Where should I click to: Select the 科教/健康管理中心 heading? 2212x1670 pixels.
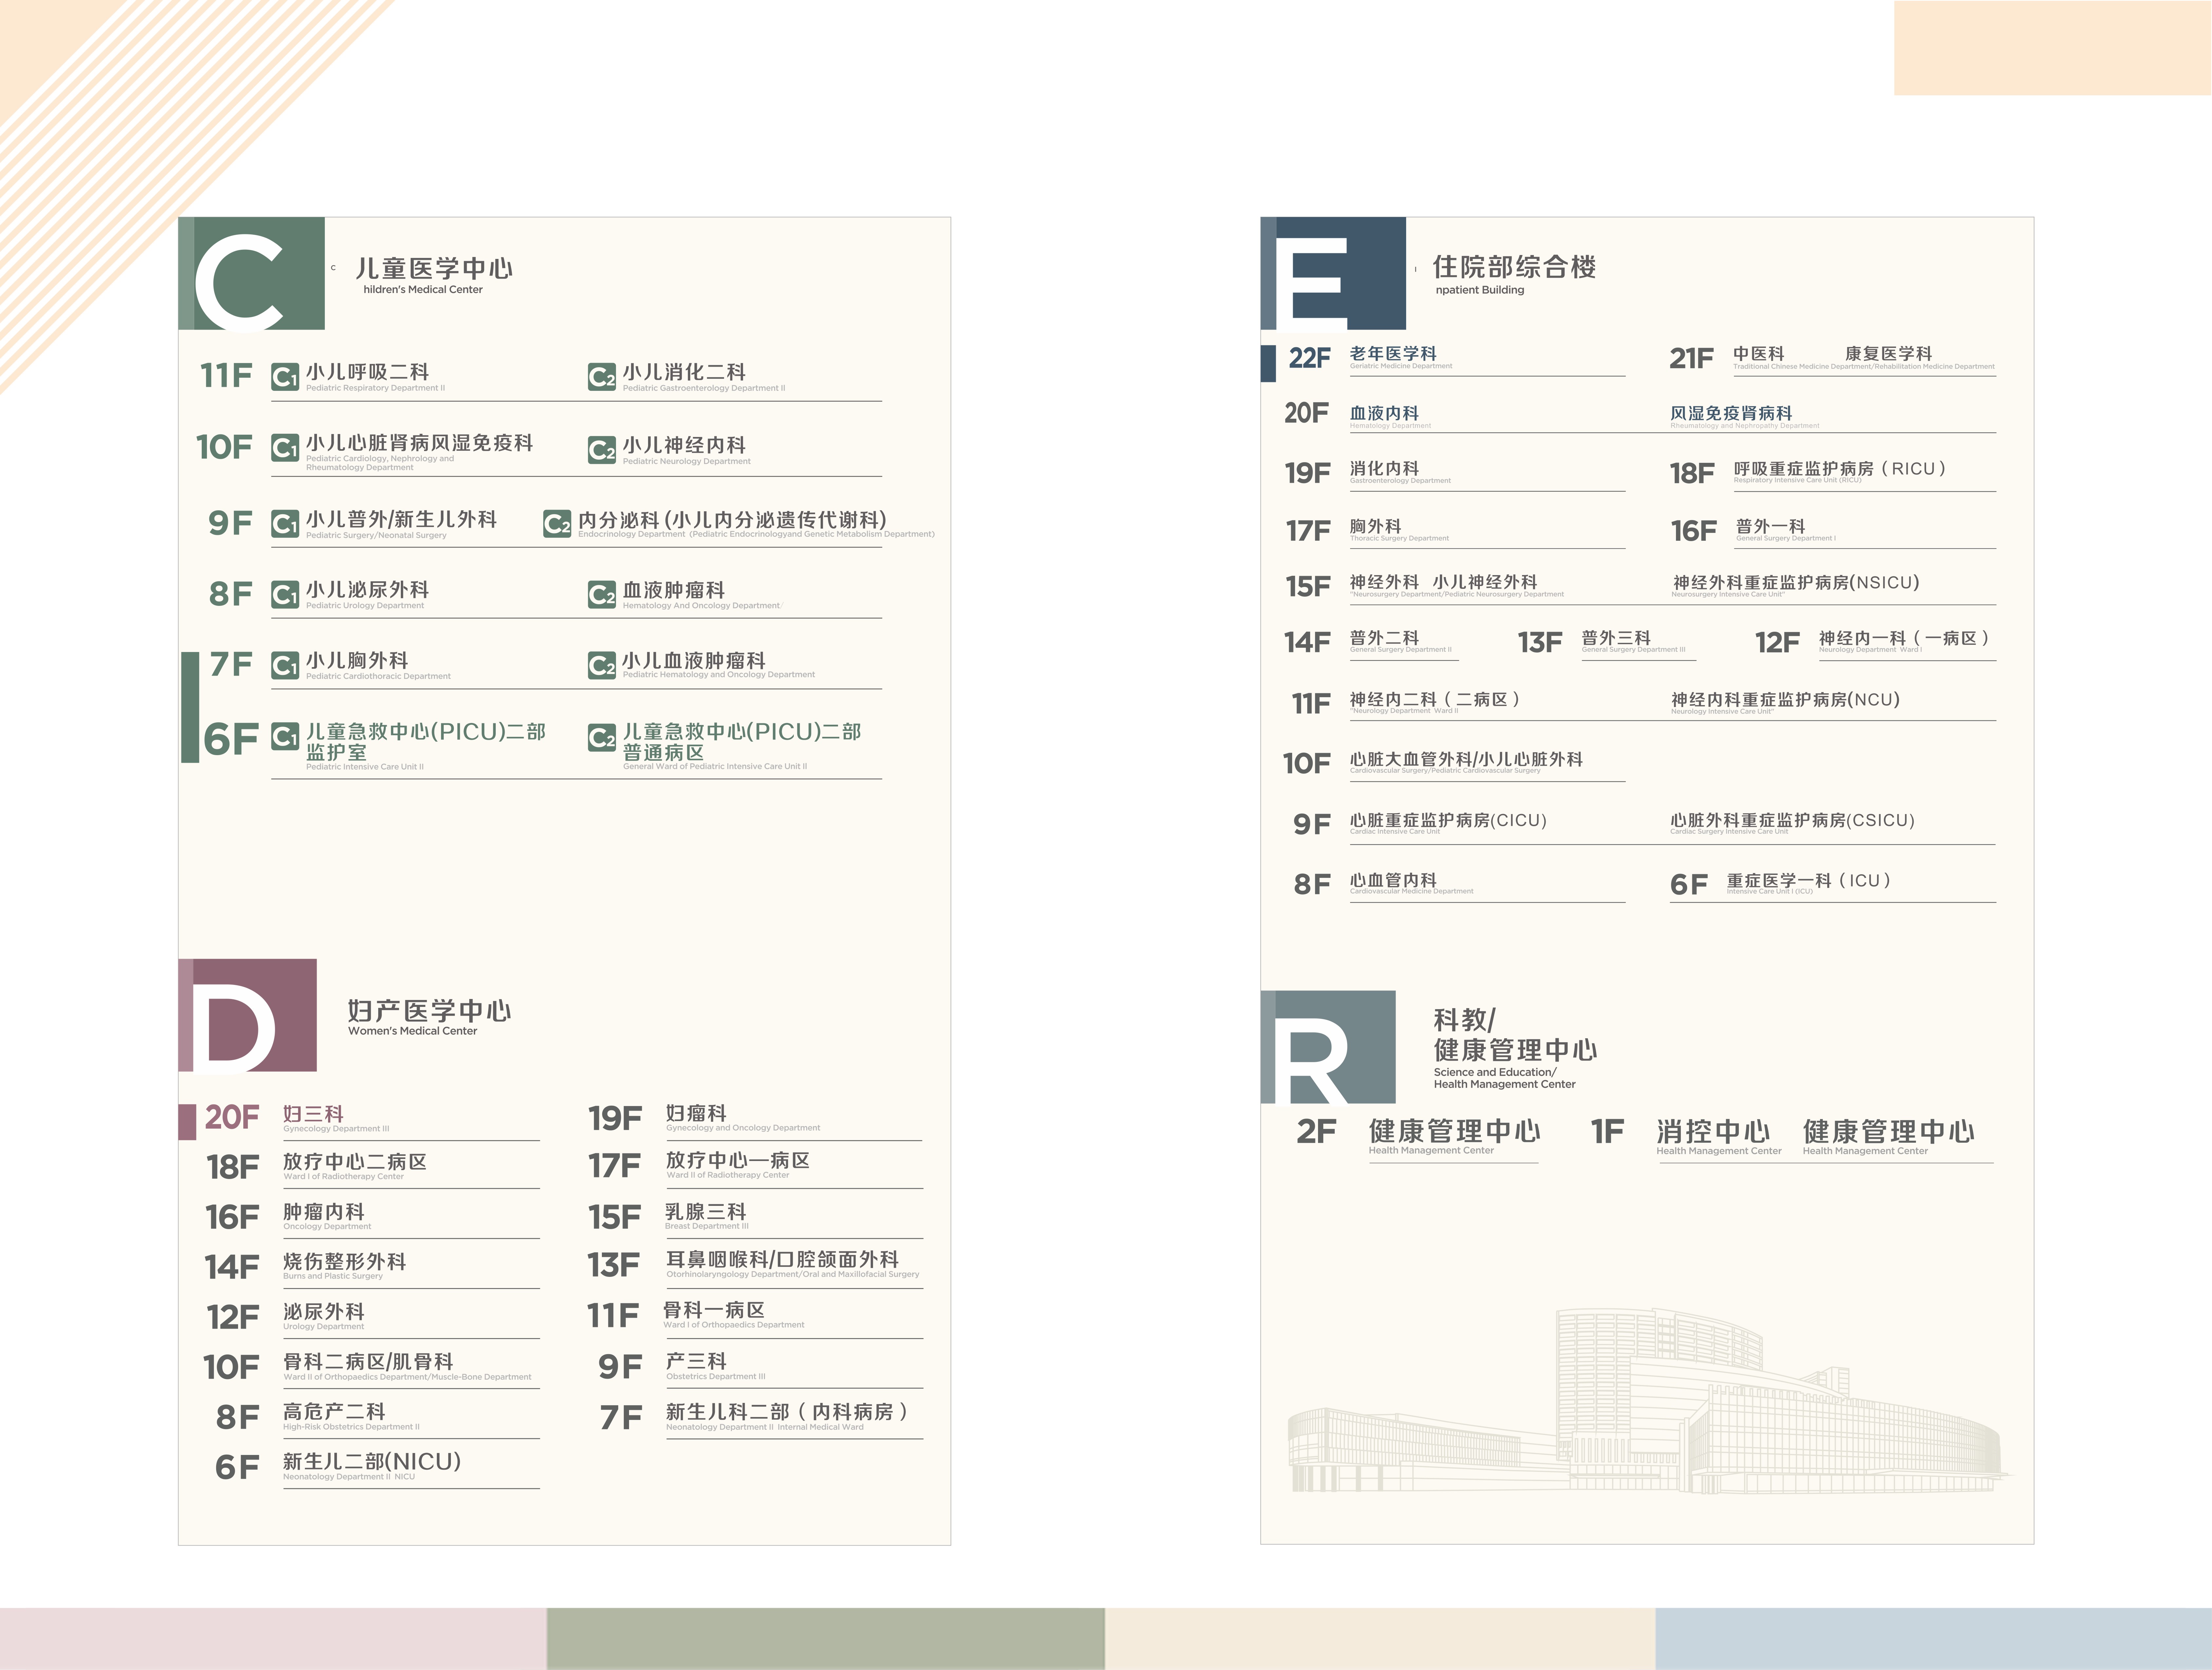[1515, 1034]
